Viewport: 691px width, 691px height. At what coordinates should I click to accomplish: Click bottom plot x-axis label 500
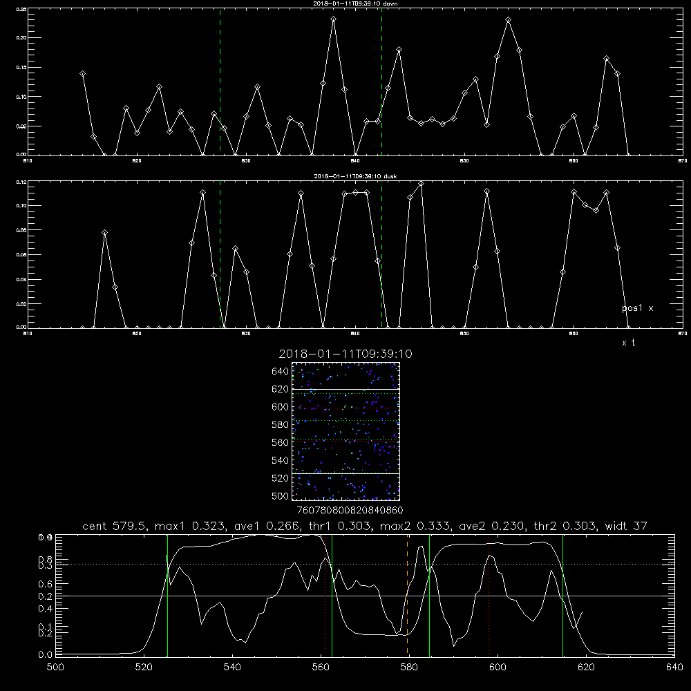pyautogui.click(x=55, y=667)
